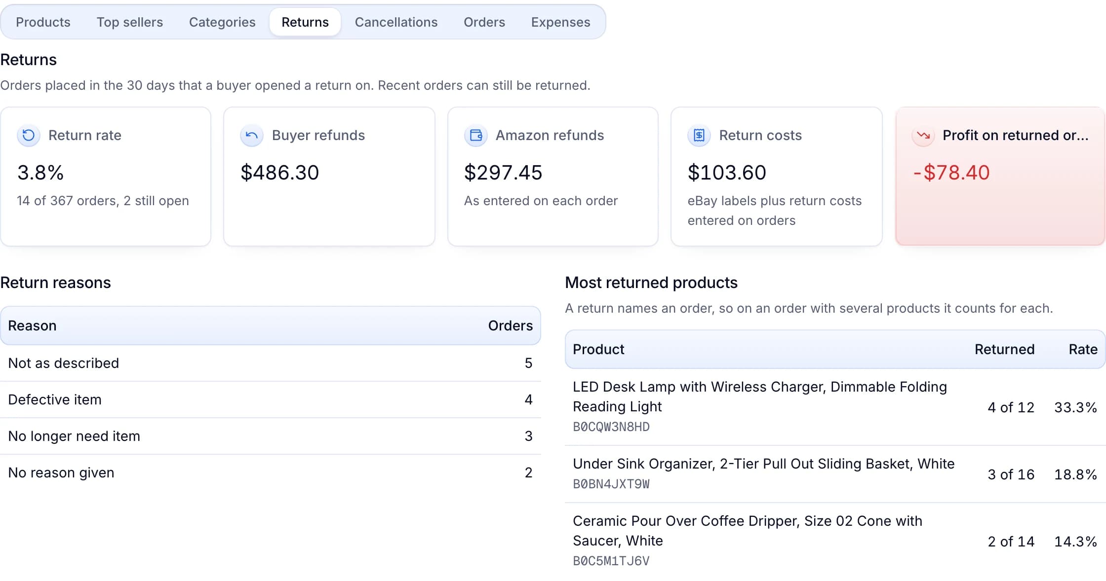Click the Return rate circular arrow icon
Viewport: 1106px width, 581px height.
pos(29,135)
